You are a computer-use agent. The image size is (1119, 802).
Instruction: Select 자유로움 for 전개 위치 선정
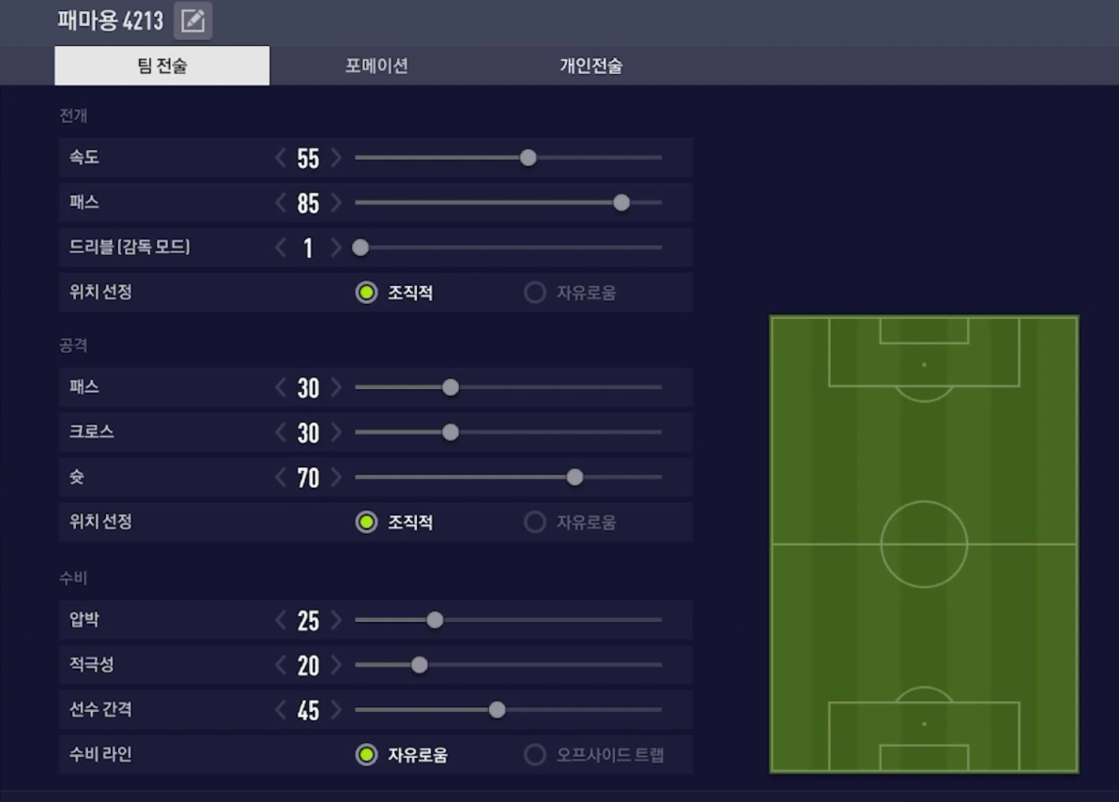click(535, 293)
